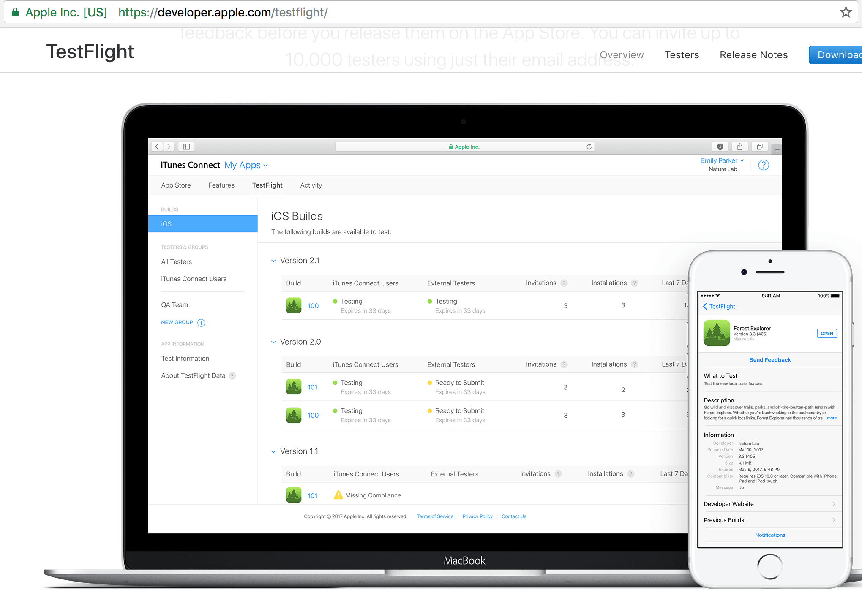Screen dimensions: 862x598
Task: Click the About TestFlight Data entry
Action: point(193,376)
